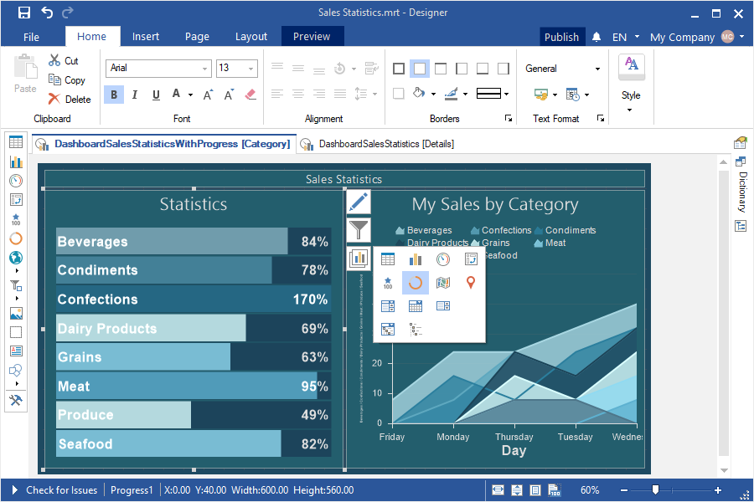Viewport: 754px width, 502px height.
Task: Select Table component in left toolbox
Action: pyautogui.click(x=16, y=142)
